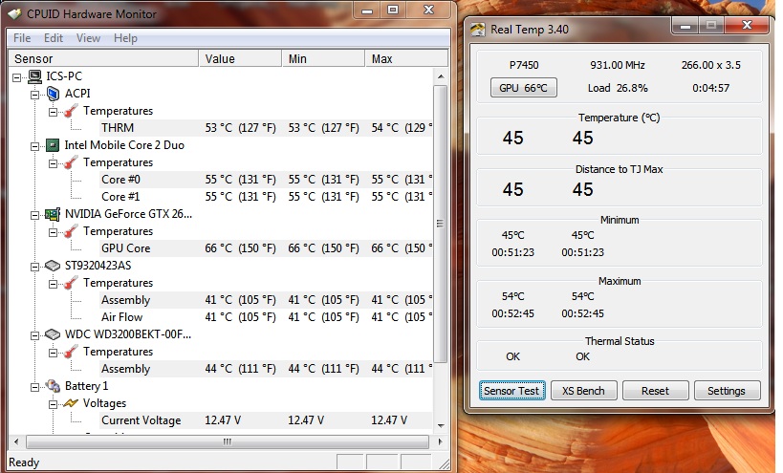Collapse the Intel Mobile Core 2 Duo node

click(34, 146)
